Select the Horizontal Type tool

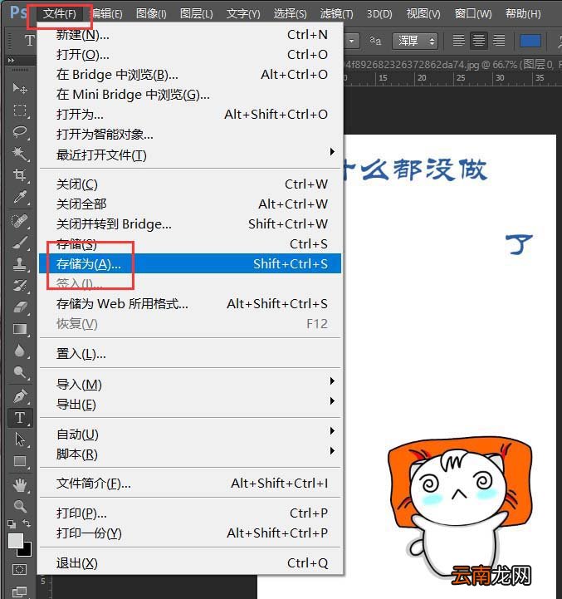[20, 418]
